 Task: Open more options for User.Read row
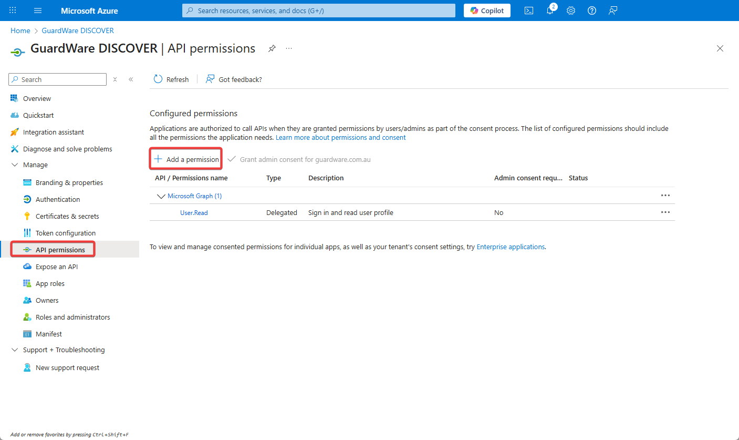pos(665,212)
